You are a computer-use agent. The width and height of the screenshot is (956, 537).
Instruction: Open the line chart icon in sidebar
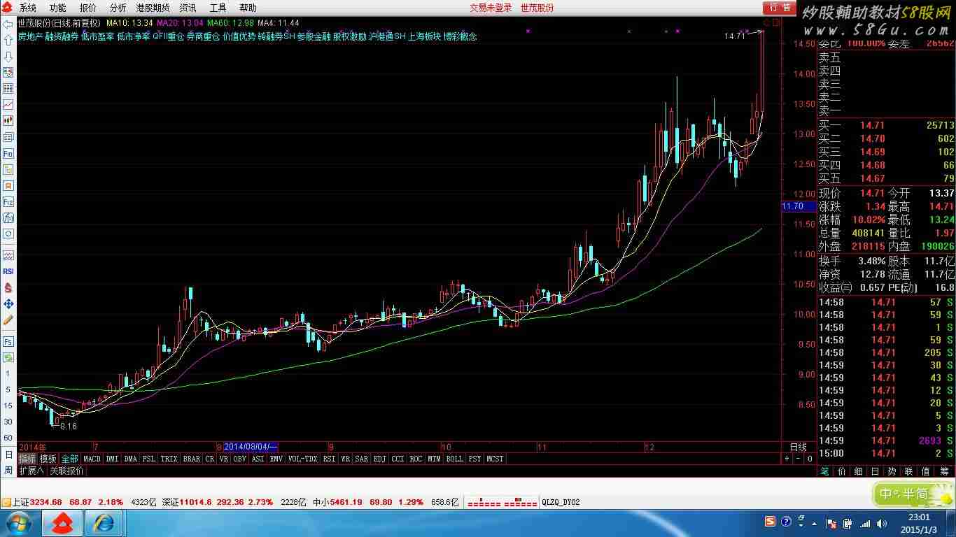pyautogui.click(x=8, y=104)
